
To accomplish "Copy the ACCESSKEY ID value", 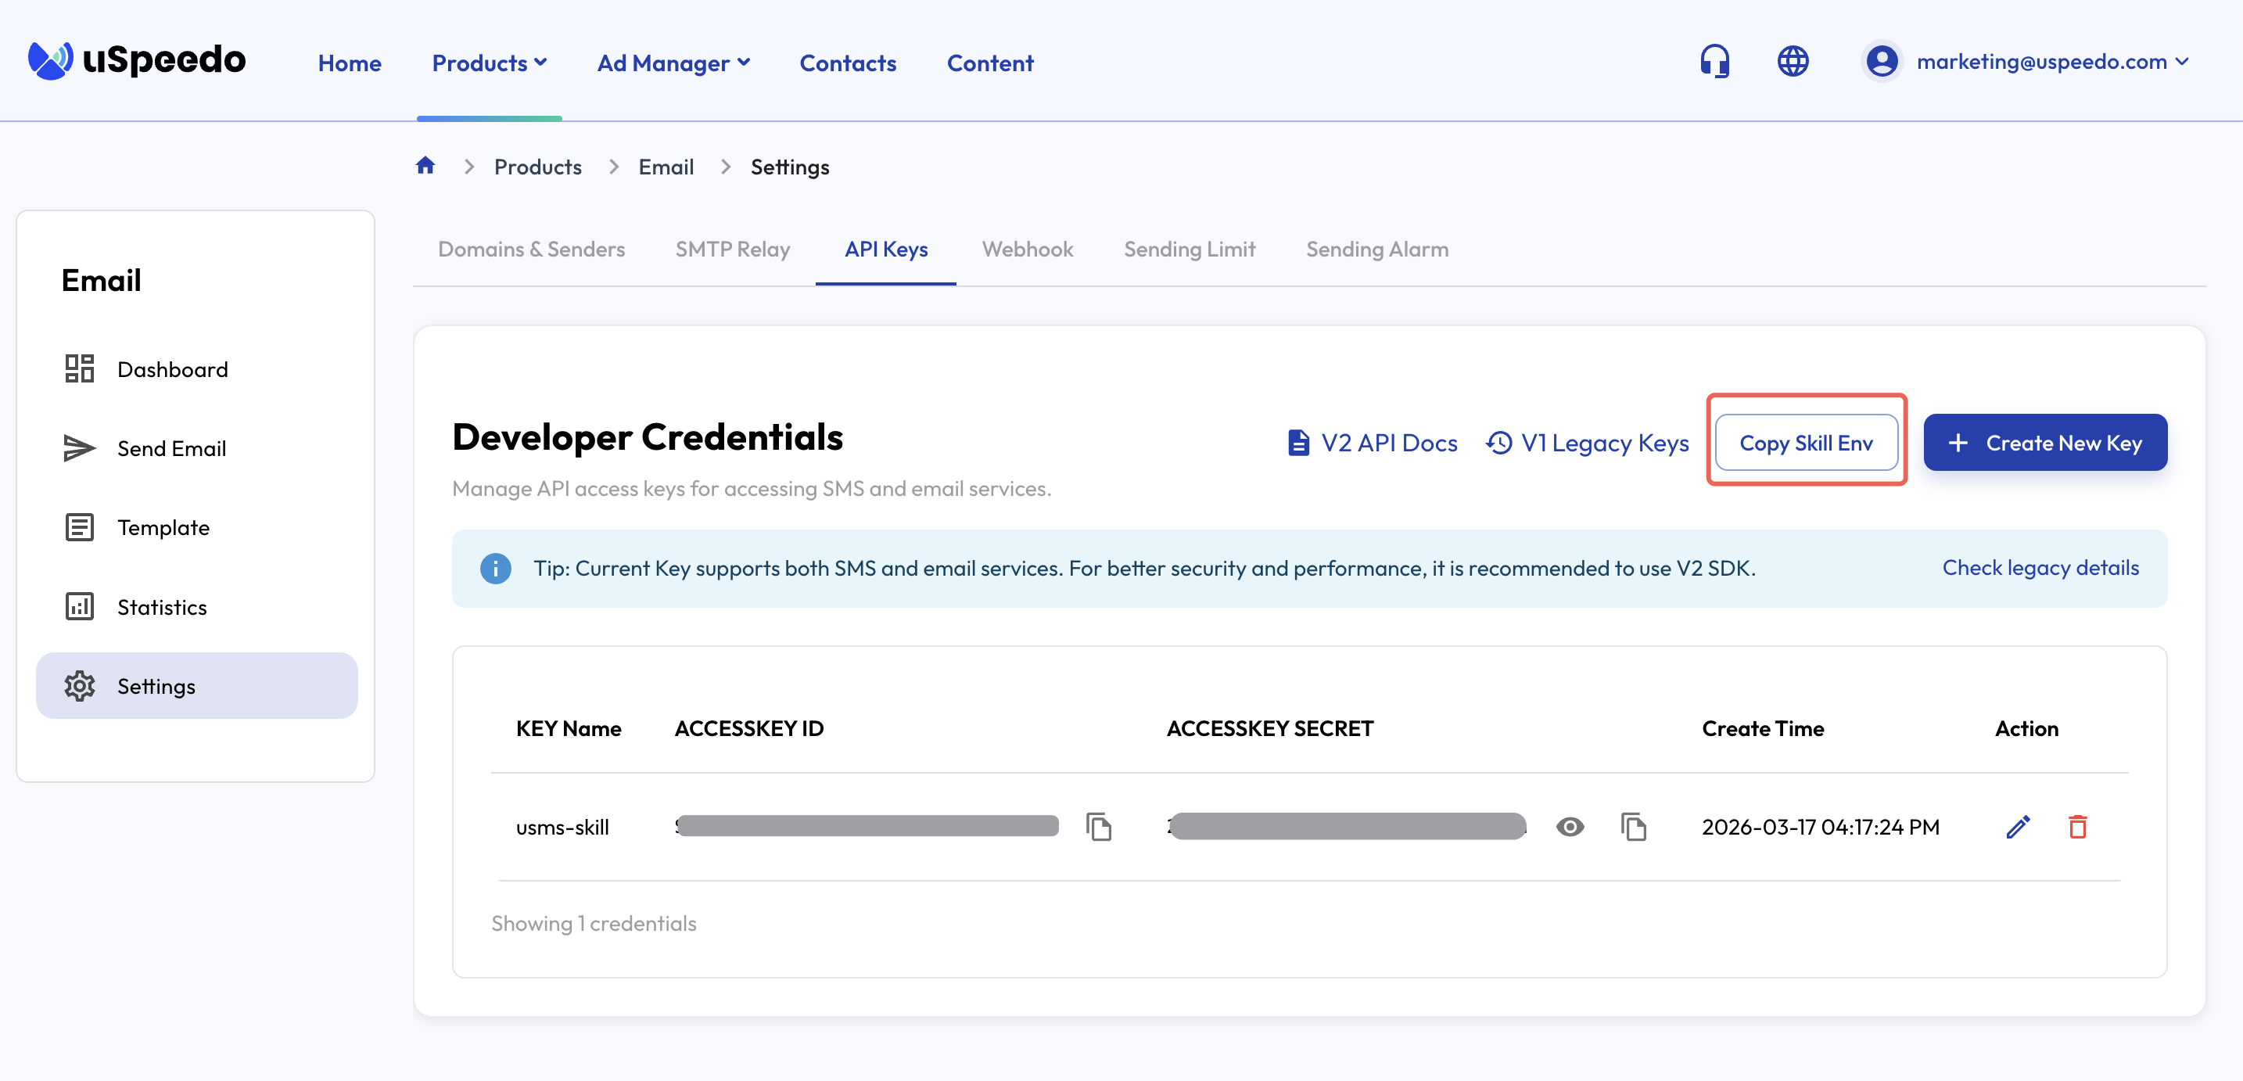I will click(1098, 826).
